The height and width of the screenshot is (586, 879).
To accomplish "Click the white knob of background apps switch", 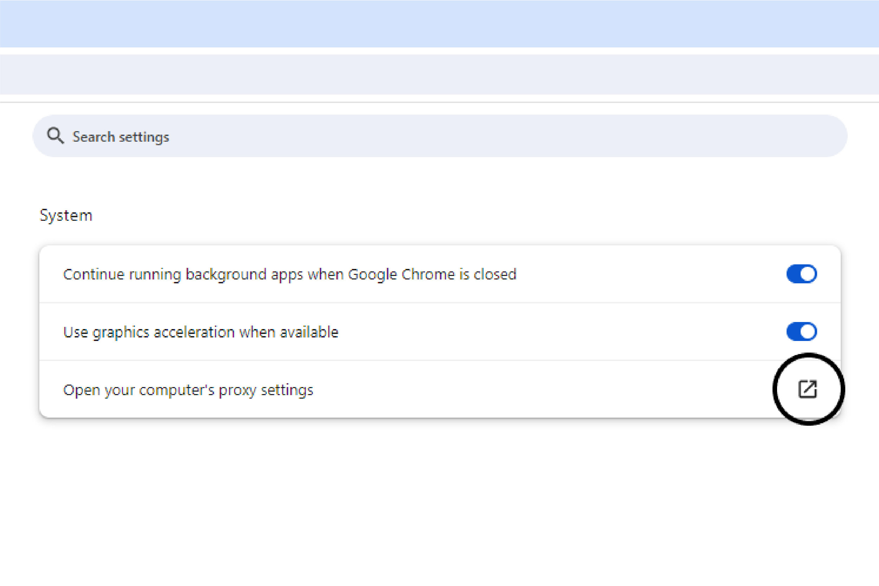I will click(x=808, y=274).
